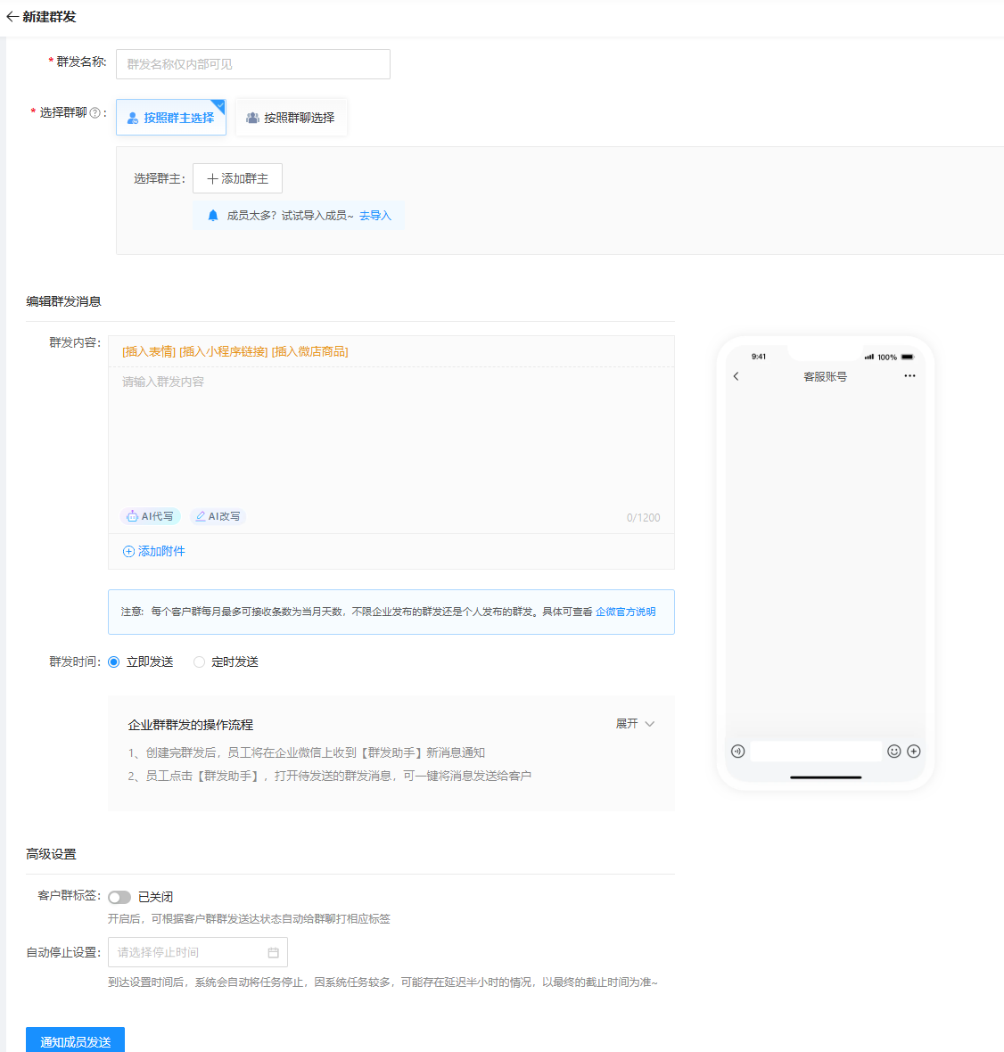Click the voice icon in phone preview
This screenshot has height=1052, width=1004.
pos(737,752)
